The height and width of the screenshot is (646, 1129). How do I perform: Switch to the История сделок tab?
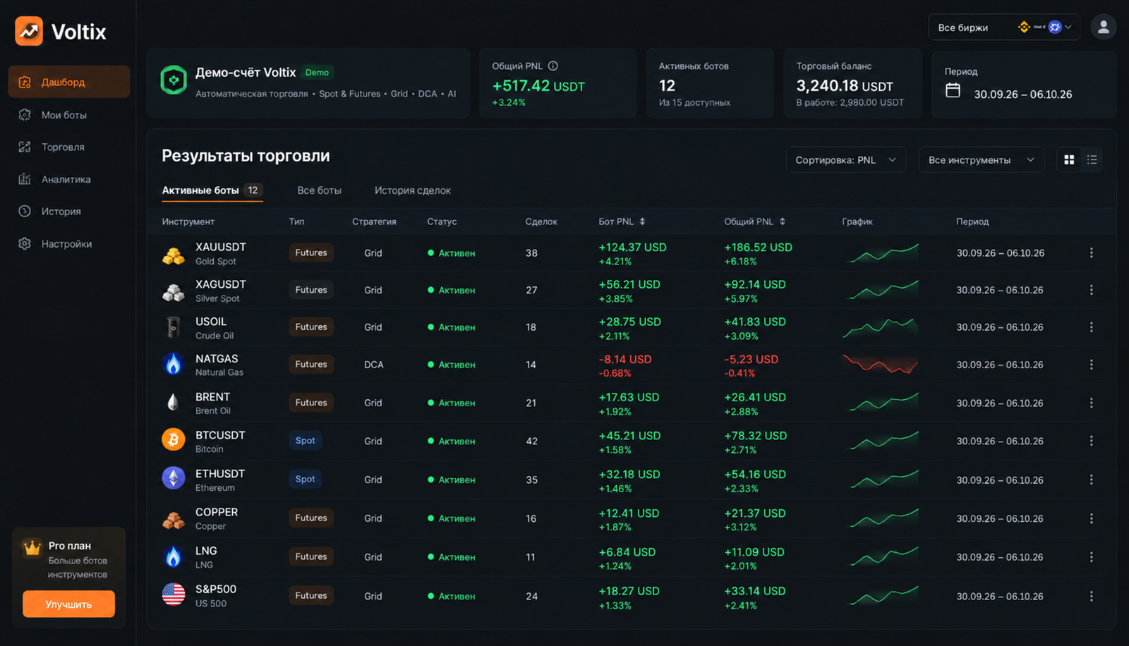tap(412, 190)
